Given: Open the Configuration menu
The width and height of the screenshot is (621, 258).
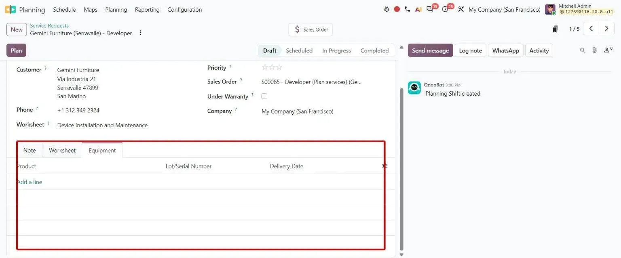Looking at the screenshot, I should pyautogui.click(x=184, y=9).
